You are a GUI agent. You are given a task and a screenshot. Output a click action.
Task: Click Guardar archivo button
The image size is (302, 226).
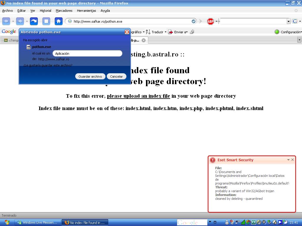[x=90, y=77]
